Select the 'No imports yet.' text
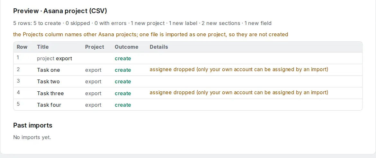376x158 pixels. click(x=32, y=137)
